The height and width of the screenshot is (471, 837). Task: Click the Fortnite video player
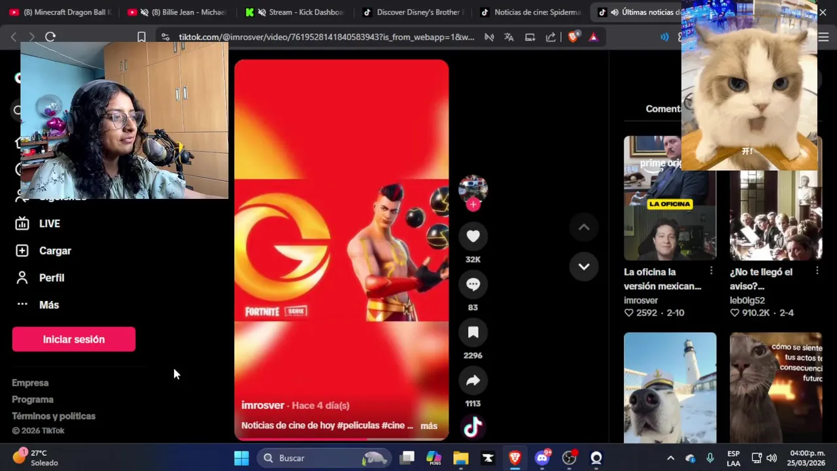point(341,250)
